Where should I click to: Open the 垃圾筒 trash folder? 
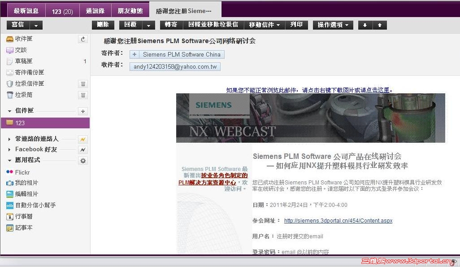[19, 95]
